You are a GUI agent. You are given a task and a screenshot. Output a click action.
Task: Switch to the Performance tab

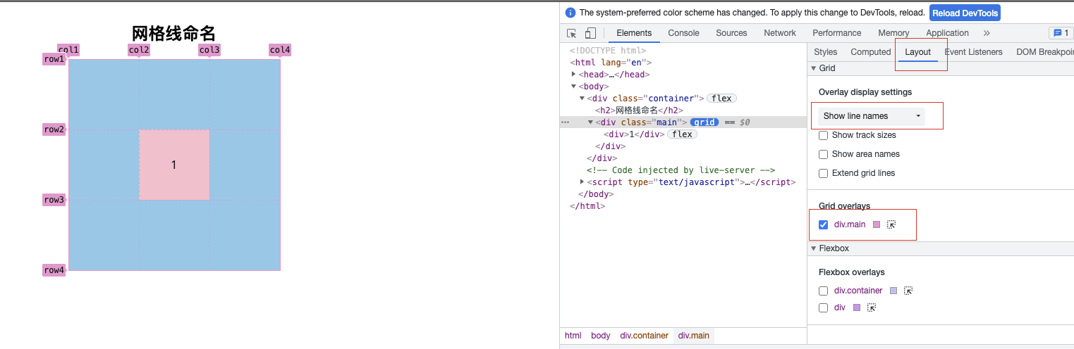(837, 33)
